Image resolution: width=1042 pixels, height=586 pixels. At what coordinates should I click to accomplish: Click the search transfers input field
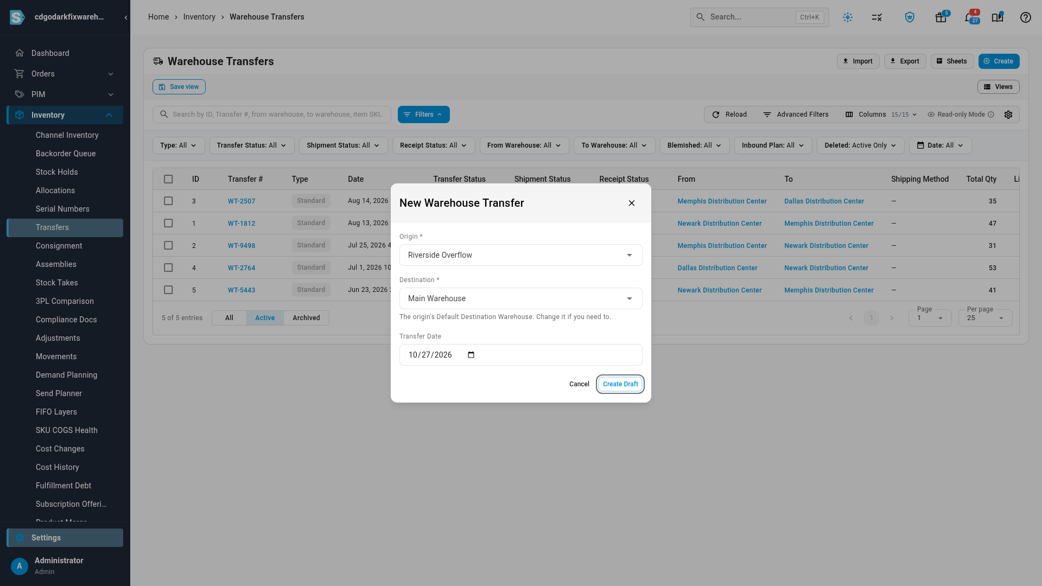point(272,114)
